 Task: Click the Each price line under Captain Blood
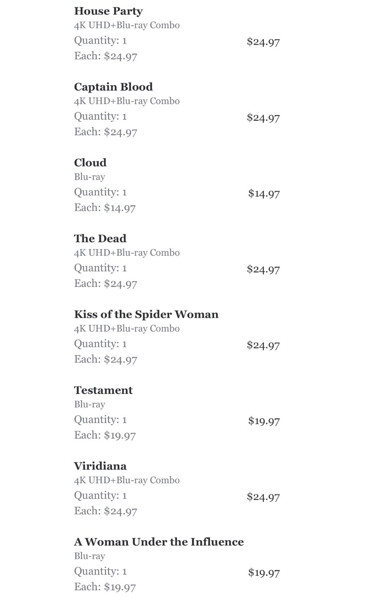106,132
